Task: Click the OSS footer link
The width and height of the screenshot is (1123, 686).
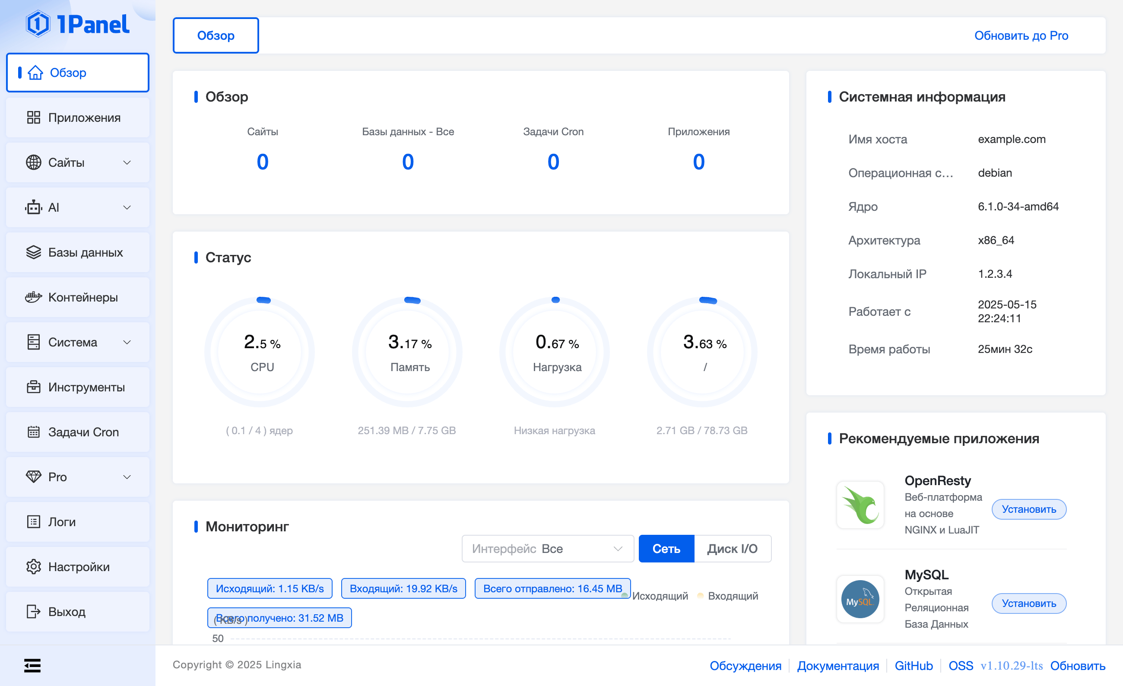Action: (960, 666)
